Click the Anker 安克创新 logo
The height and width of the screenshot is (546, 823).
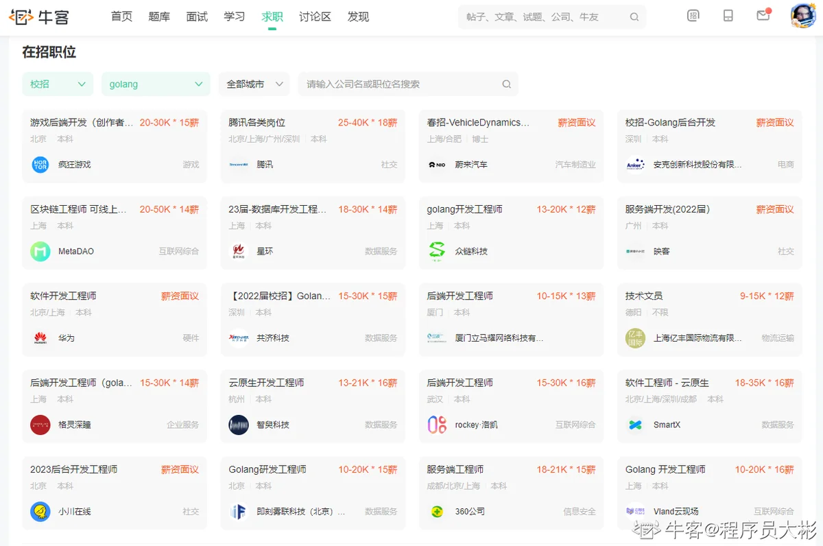pyautogui.click(x=635, y=165)
